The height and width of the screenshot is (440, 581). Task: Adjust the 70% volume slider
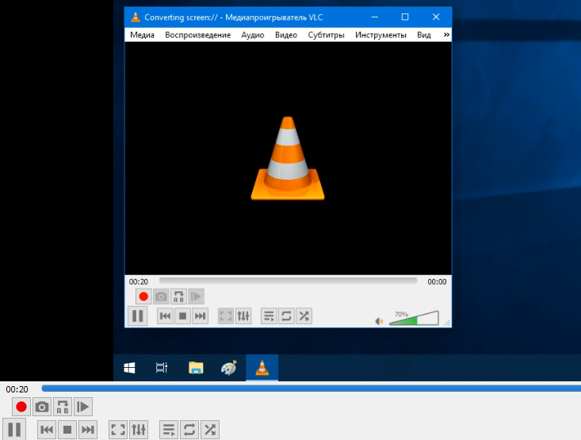pyautogui.click(x=414, y=319)
